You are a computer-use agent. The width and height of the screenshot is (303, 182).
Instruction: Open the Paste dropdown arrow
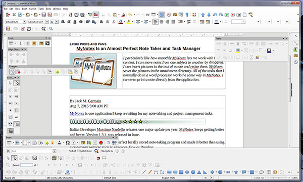pyautogui.click(x=119, y=15)
